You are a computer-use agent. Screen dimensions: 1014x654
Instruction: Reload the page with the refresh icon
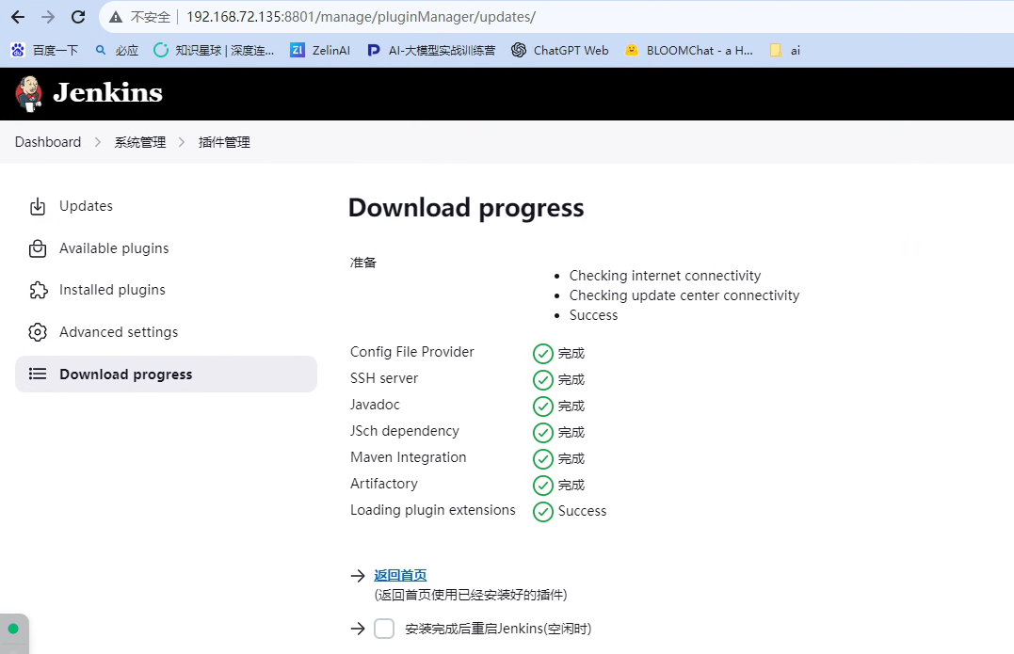(78, 17)
